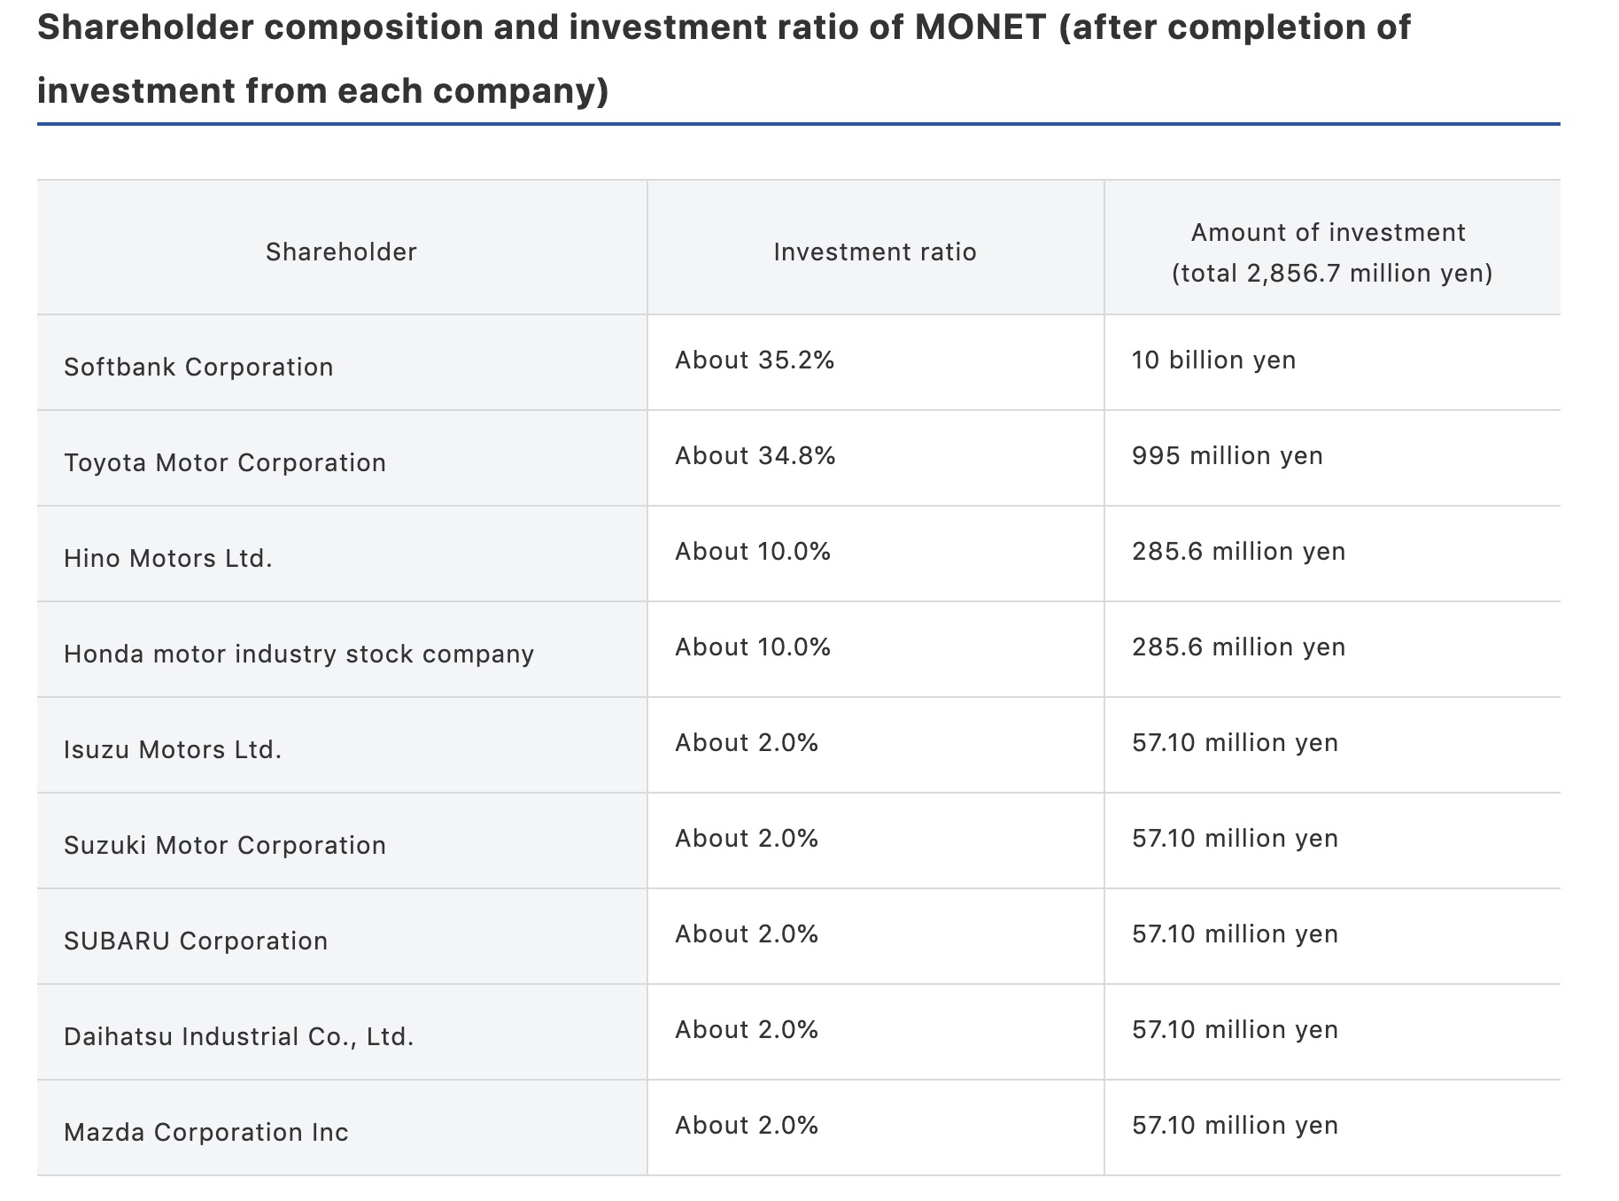This screenshot has height=1201, width=1619.
Task: Select the Suzuki Motor Corporation cell
Action: tap(225, 845)
